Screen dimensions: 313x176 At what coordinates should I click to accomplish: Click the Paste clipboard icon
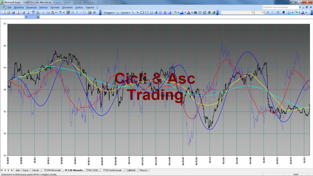pyautogui.click(x=53, y=12)
